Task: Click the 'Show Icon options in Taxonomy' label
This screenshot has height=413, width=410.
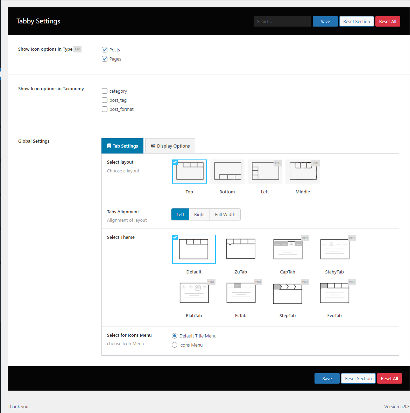Action: click(51, 89)
